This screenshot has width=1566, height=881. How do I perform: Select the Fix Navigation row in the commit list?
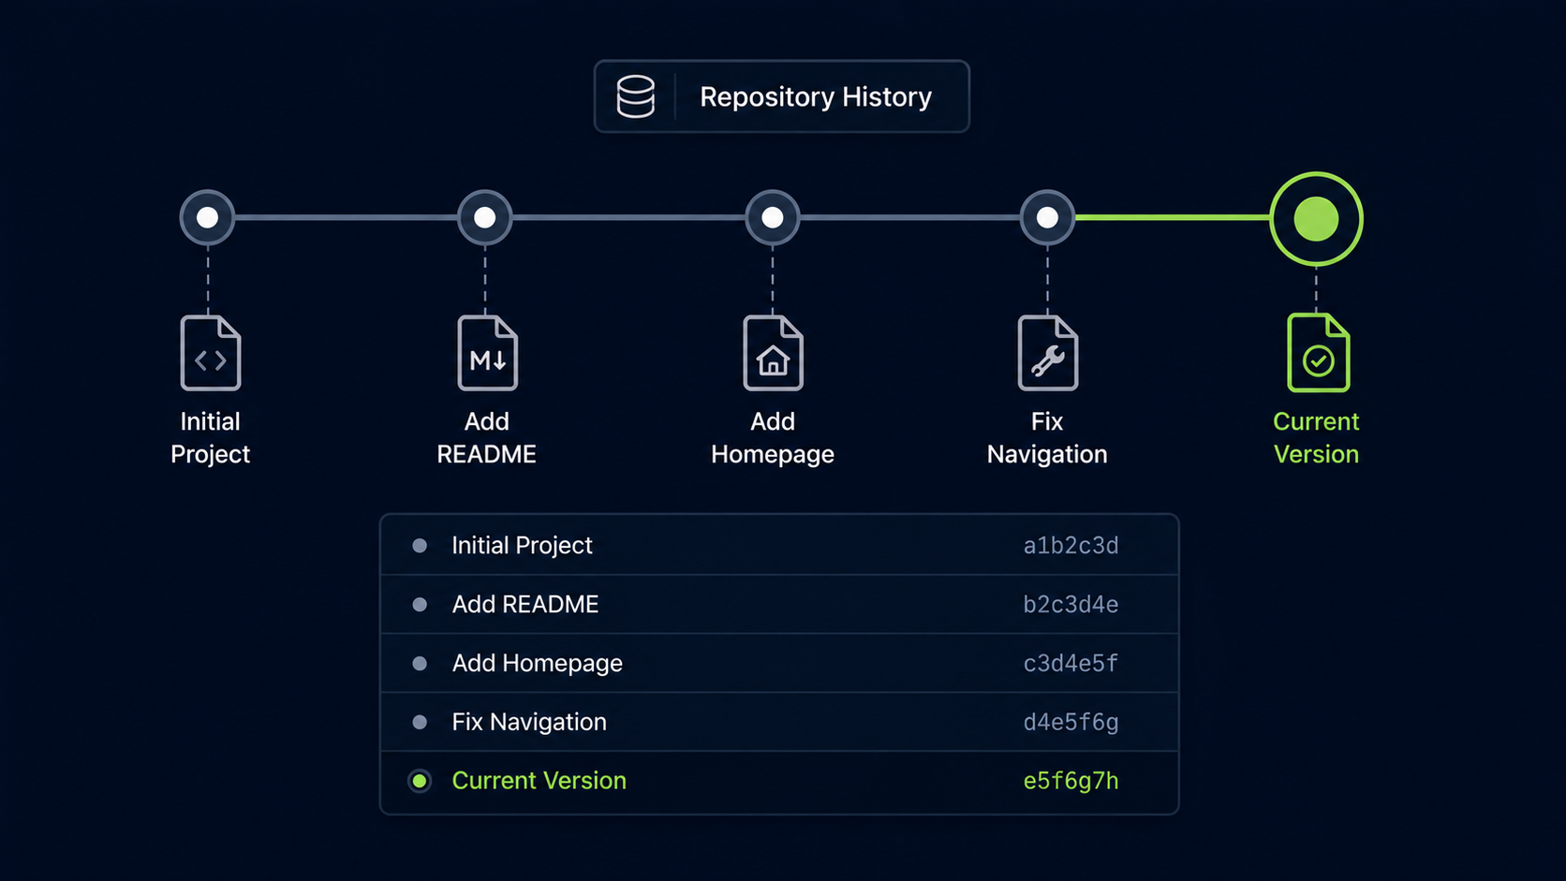tap(779, 722)
